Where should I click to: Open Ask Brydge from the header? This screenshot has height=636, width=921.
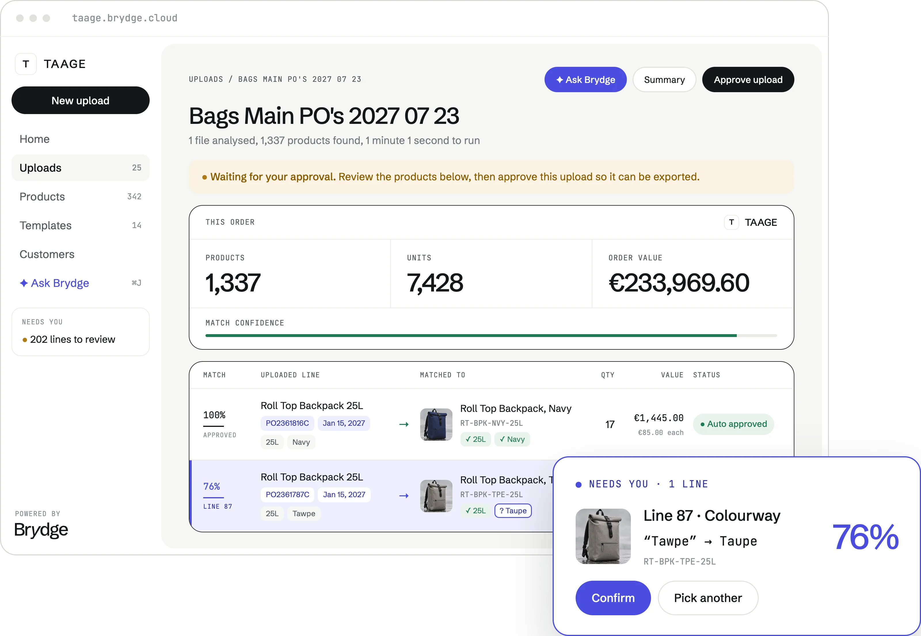click(585, 80)
